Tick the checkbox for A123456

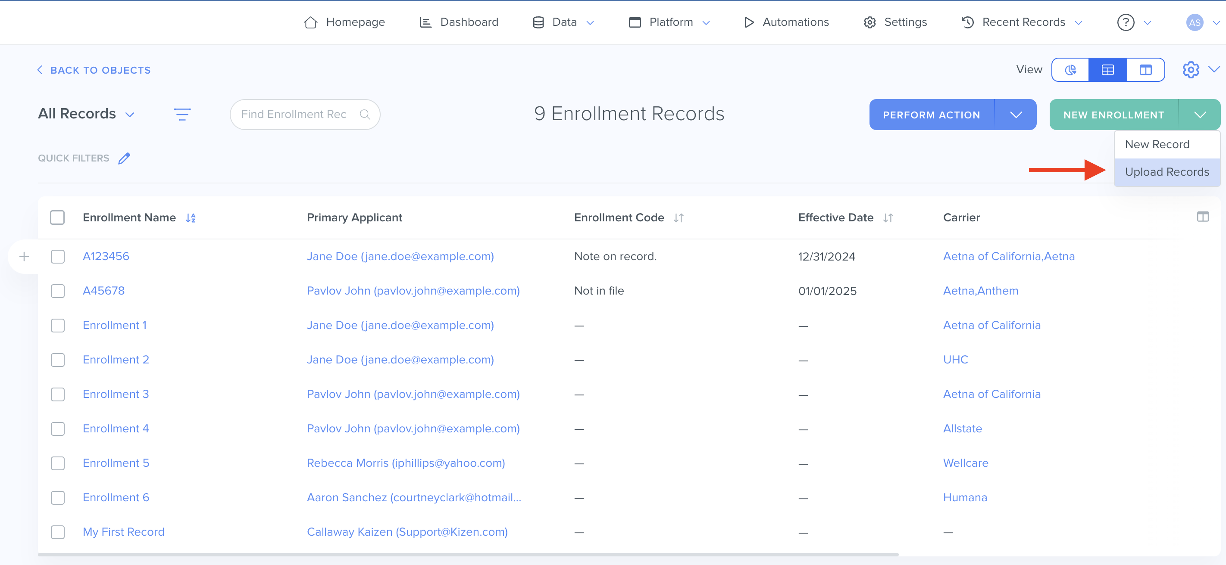tap(58, 257)
